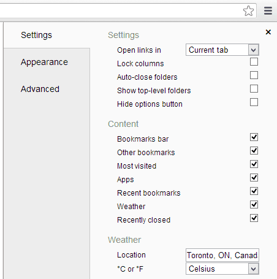Check the Hide options button box
277x279 pixels.
(x=254, y=102)
